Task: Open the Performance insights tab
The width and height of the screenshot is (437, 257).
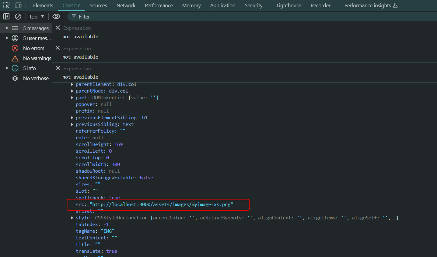Action: 371,5
